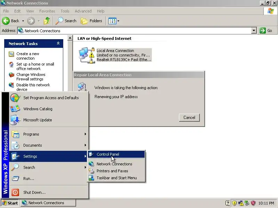Open the Folders toolbar button

pos(91,21)
